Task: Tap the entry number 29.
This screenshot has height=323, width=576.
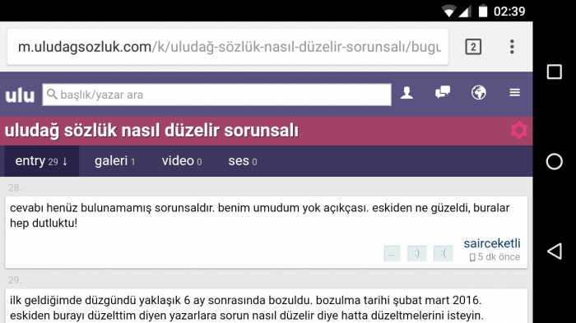Action: (15, 280)
